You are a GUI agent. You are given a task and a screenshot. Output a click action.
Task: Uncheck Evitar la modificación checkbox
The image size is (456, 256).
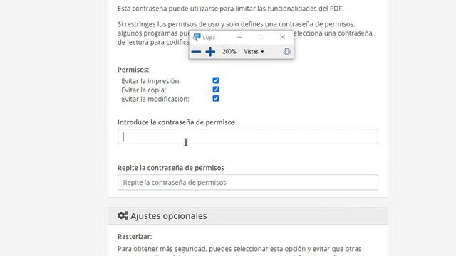click(x=216, y=98)
